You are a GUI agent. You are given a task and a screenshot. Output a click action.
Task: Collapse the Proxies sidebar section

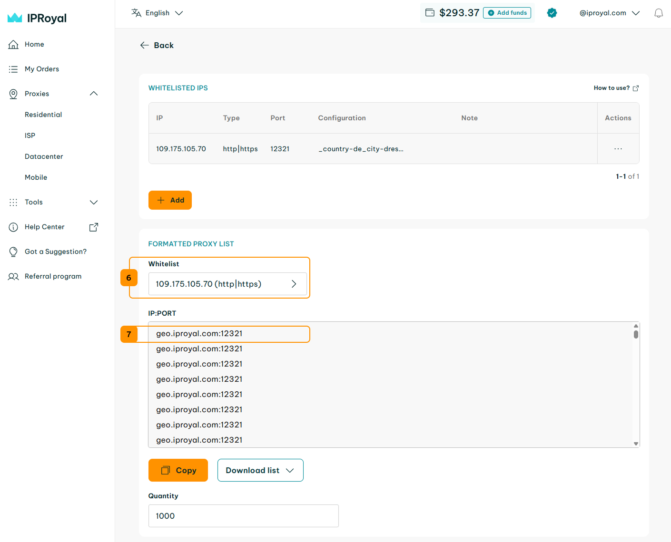click(94, 94)
